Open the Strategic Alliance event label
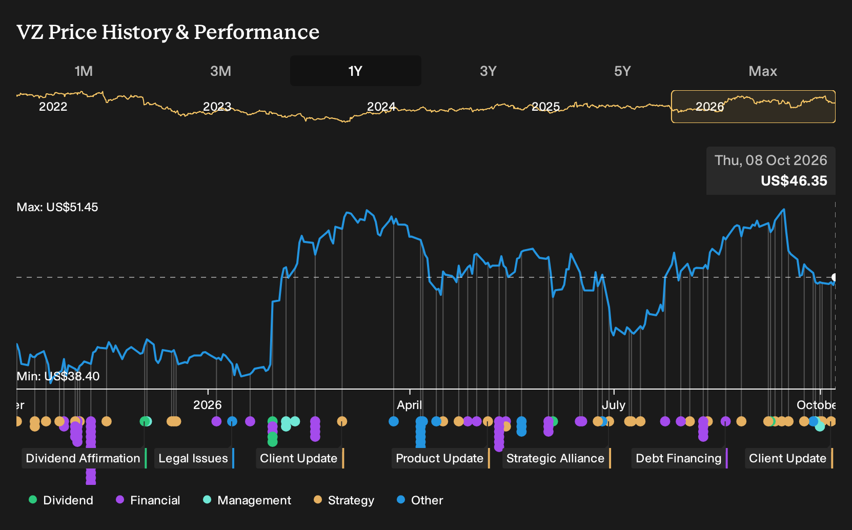Image resolution: width=852 pixels, height=530 pixels. [x=556, y=458]
